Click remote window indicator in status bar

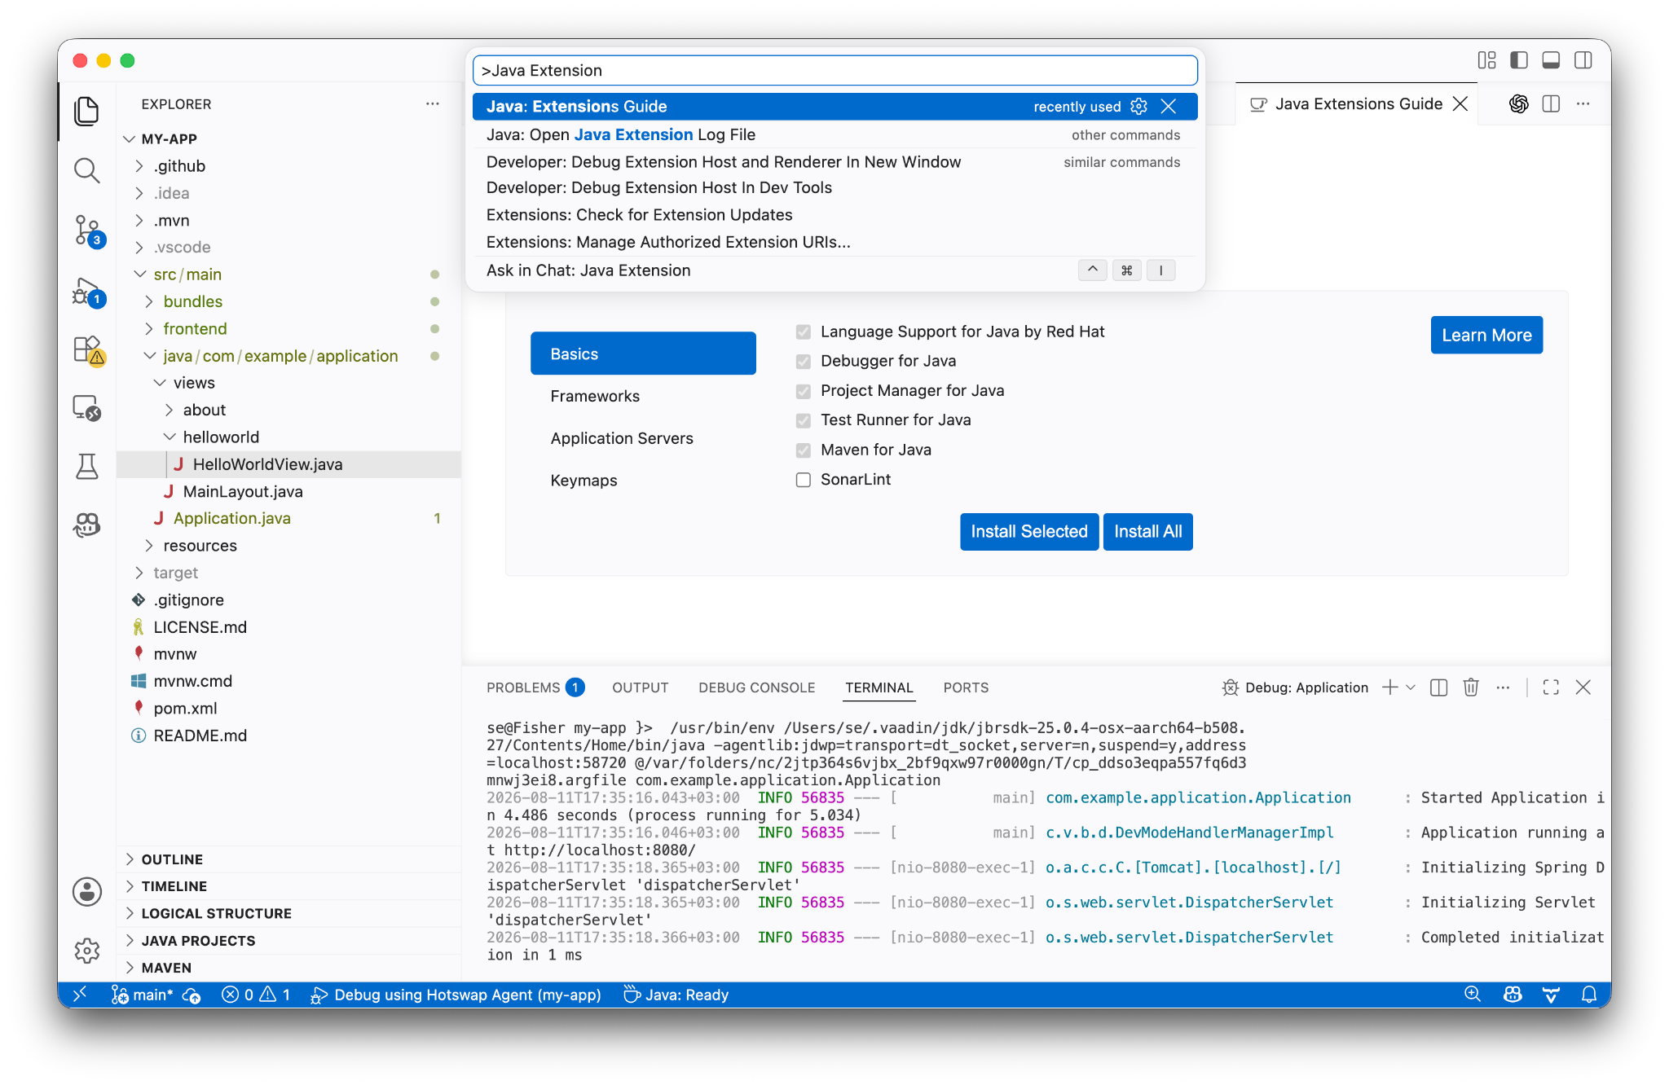click(x=80, y=995)
